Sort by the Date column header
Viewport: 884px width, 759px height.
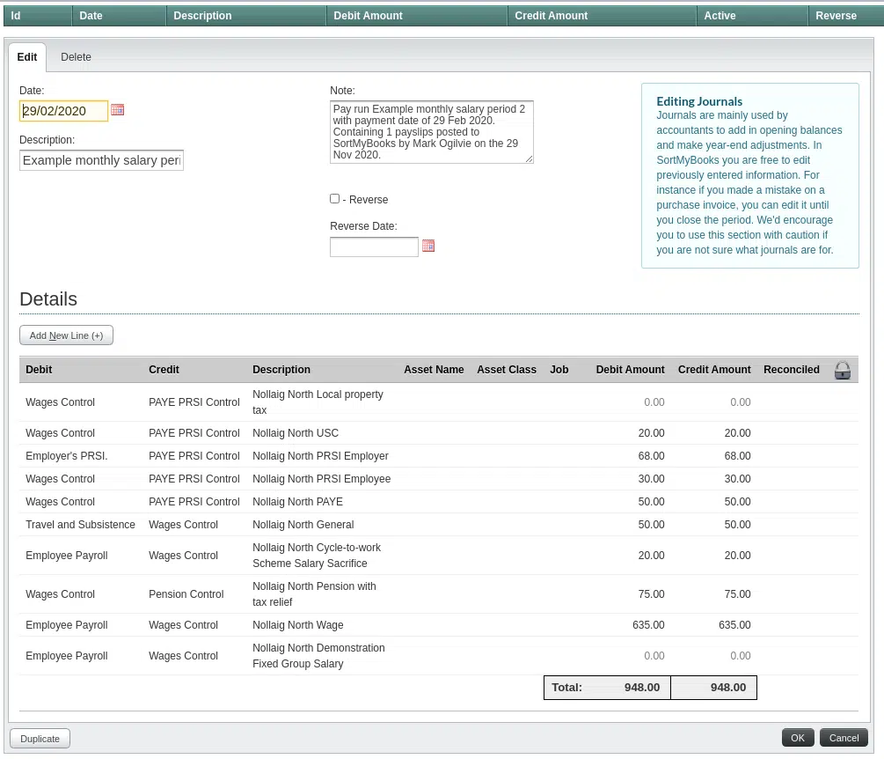120,16
